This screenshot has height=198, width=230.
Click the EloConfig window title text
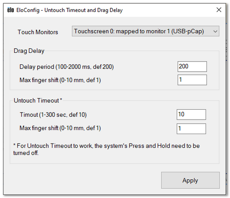pyautogui.click(x=69, y=10)
